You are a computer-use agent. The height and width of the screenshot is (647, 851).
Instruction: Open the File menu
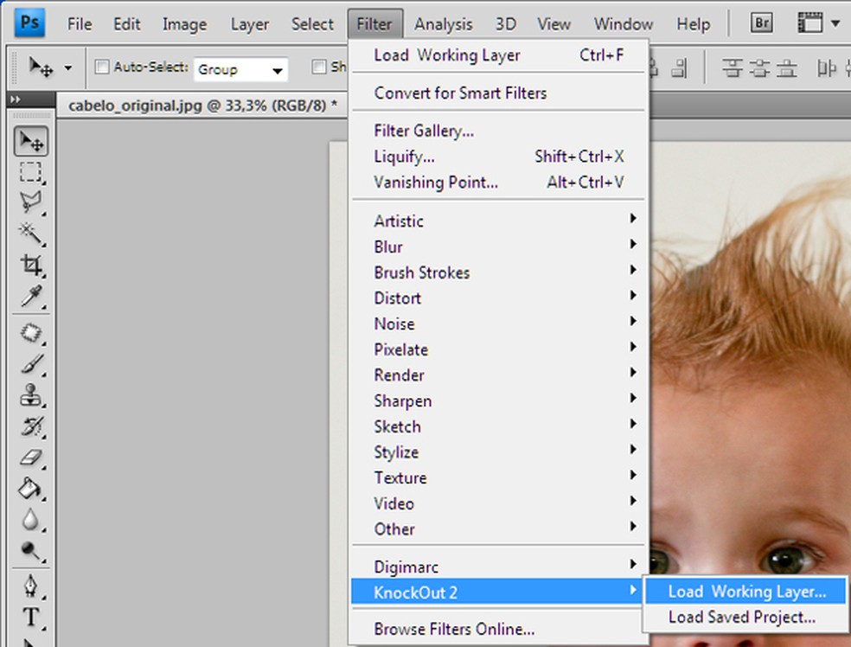pyautogui.click(x=80, y=24)
